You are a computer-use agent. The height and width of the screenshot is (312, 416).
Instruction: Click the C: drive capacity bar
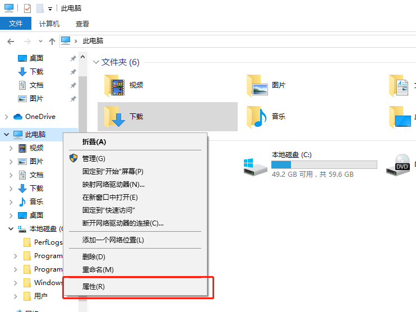pyautogui.click(x=323, y=165)
